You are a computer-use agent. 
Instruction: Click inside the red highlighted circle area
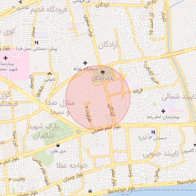[x=98, y=98]
